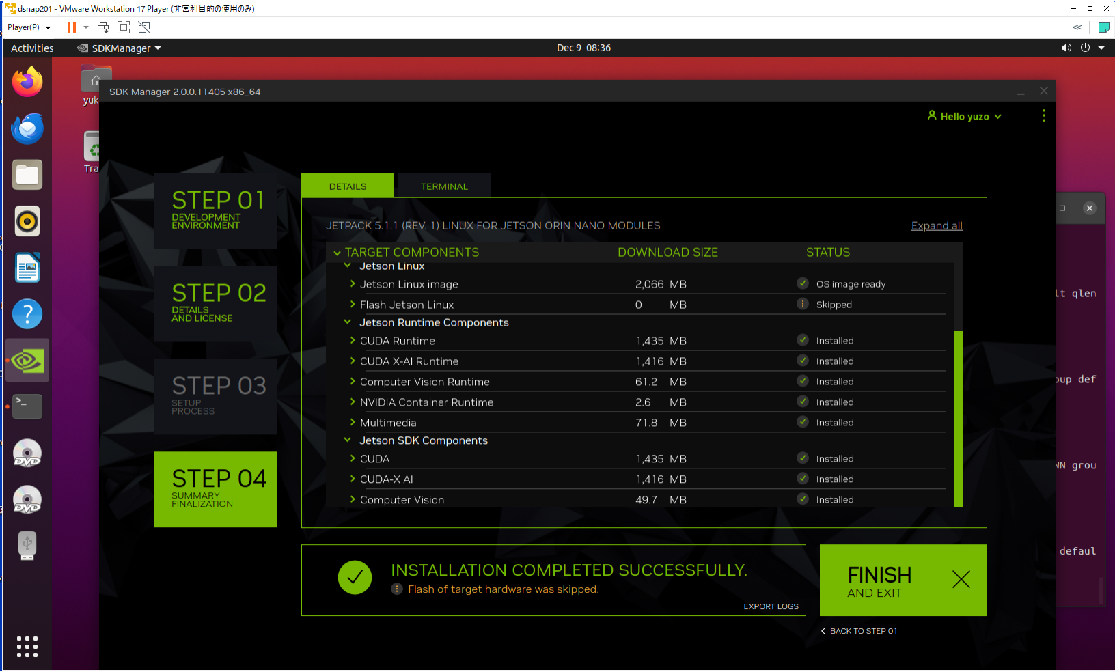This screenshot has width=1115, height=672.
Task: Open the first DVD disc dock icon
Action: pos(27,453)
